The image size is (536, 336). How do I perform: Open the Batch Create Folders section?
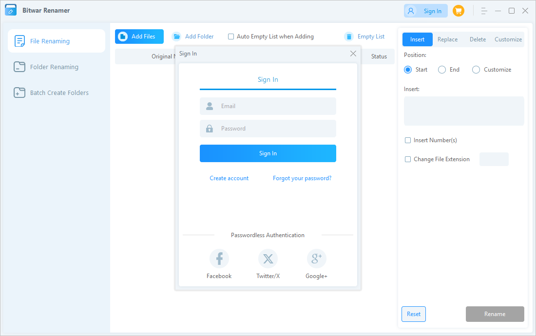57,93
